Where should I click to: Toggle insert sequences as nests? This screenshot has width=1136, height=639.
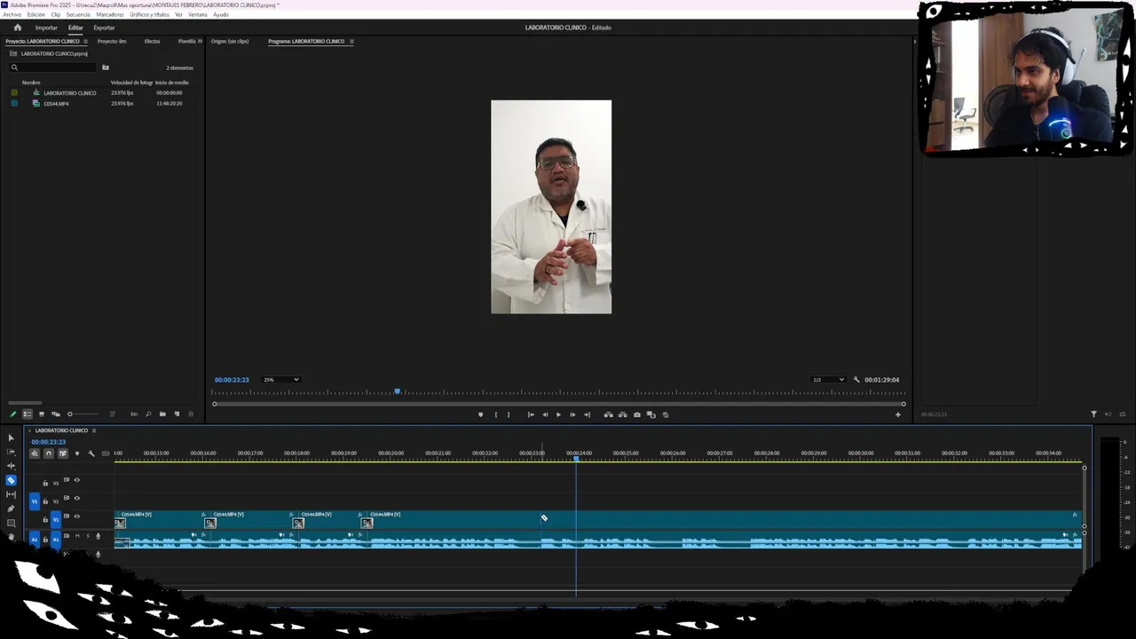click(x=35, y=454)
